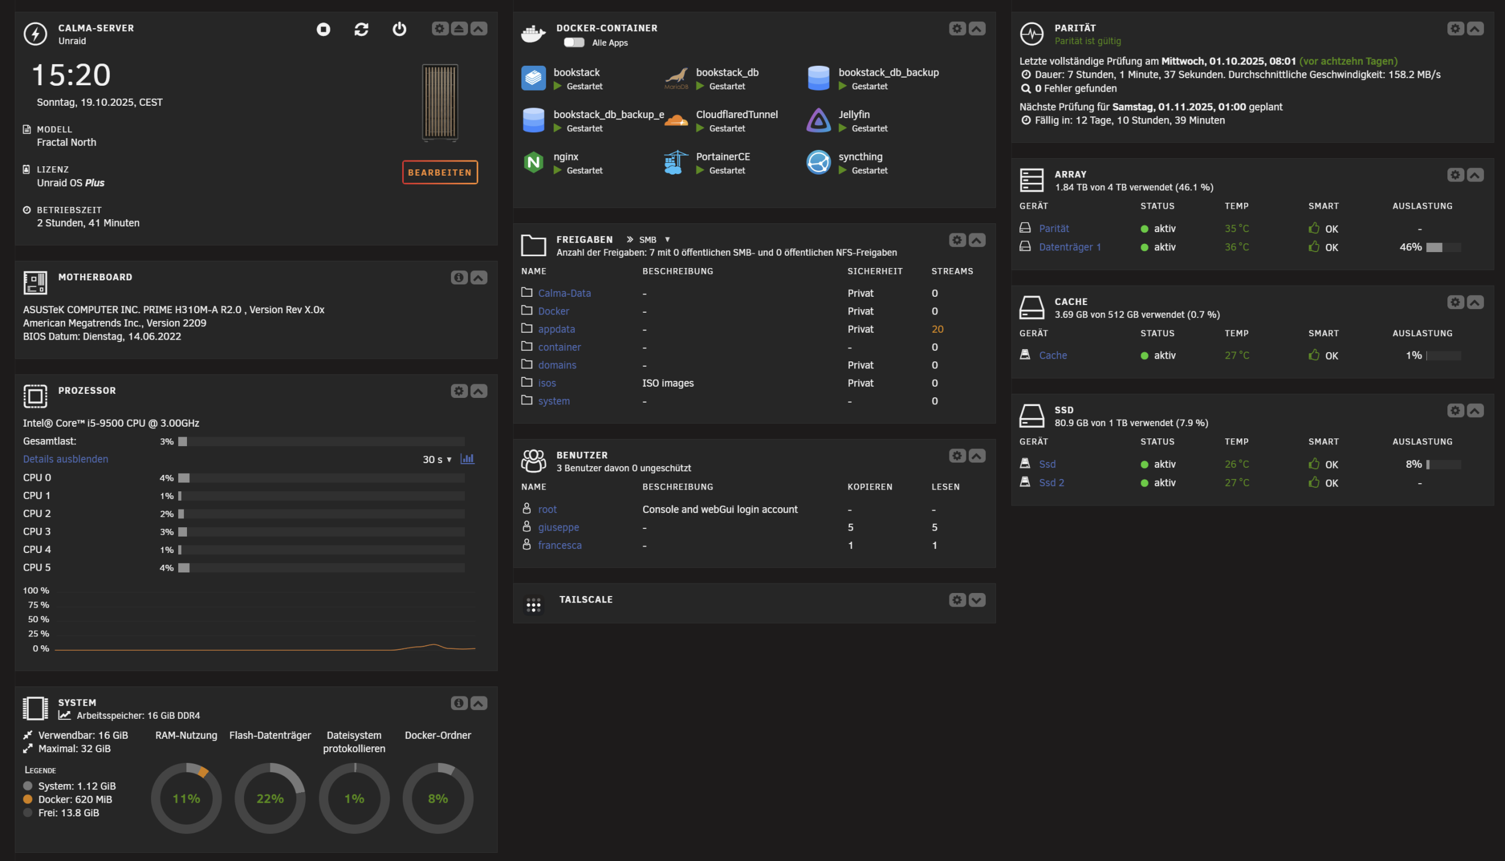Expand the Tailscale panel

pos(976,600)
